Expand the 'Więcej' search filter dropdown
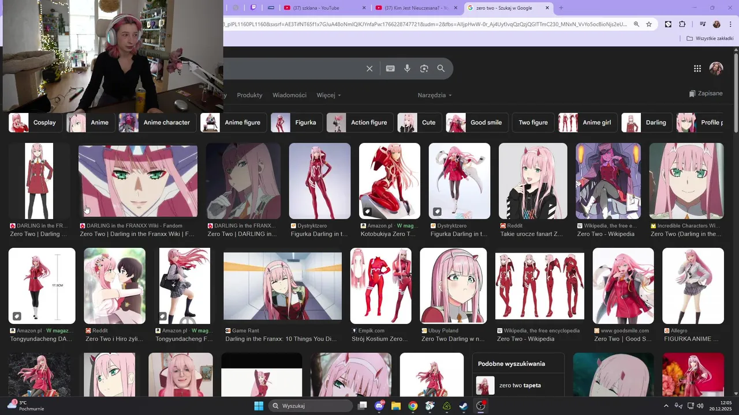 329,95
